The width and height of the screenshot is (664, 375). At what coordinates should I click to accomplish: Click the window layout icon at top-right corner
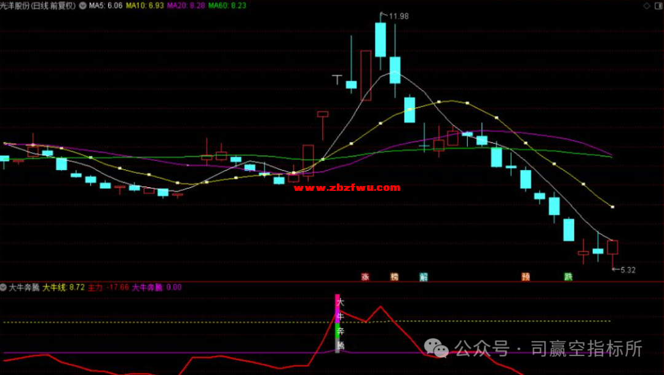tap(658, 6)
